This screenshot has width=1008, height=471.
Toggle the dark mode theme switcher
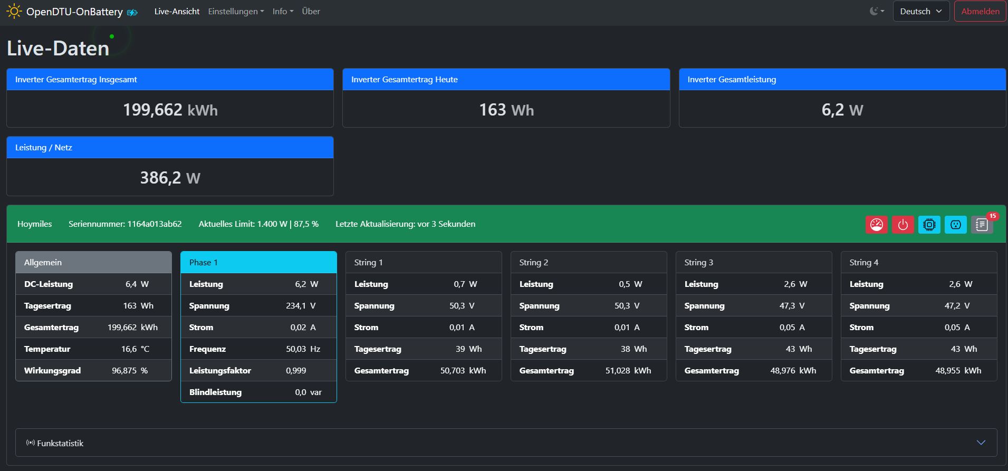(877, 11)
